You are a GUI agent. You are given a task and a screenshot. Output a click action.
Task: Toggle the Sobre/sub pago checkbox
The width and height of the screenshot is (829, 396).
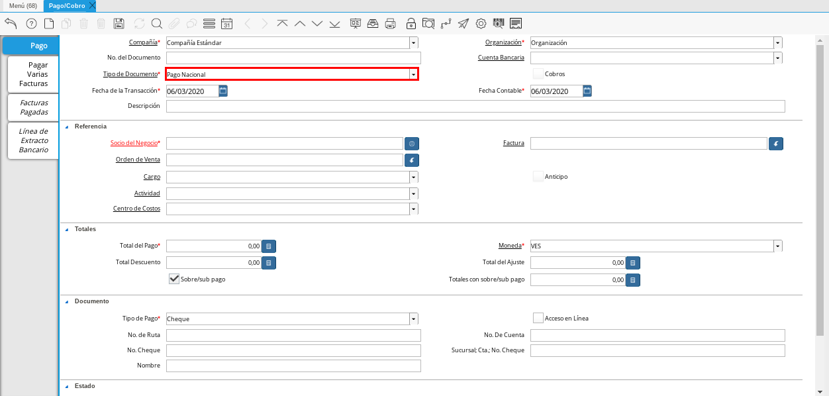point(175,279)
